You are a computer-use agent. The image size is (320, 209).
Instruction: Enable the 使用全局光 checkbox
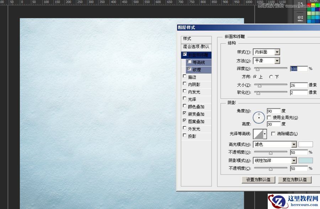[269, 117]
